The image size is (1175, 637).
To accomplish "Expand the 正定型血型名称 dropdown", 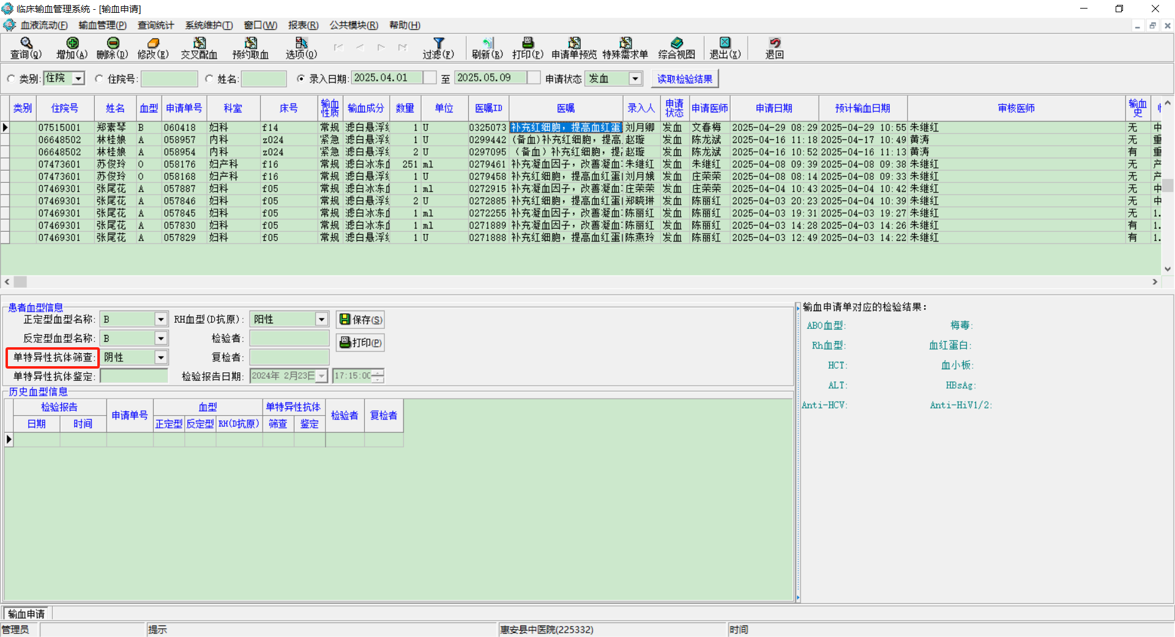I will (x=160, y=319).
